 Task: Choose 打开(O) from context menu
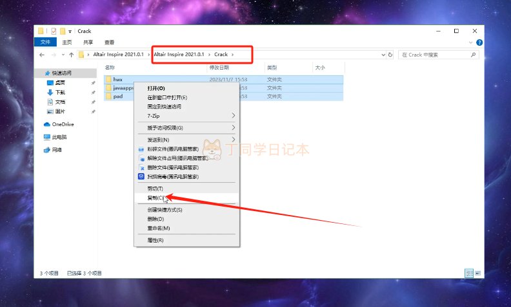click(x=186, y=88)
